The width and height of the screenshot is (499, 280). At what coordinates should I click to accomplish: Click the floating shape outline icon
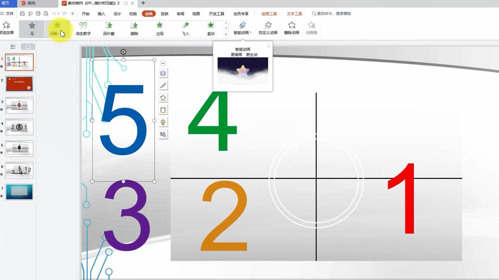pyautogui.click(x=163, y=110)
